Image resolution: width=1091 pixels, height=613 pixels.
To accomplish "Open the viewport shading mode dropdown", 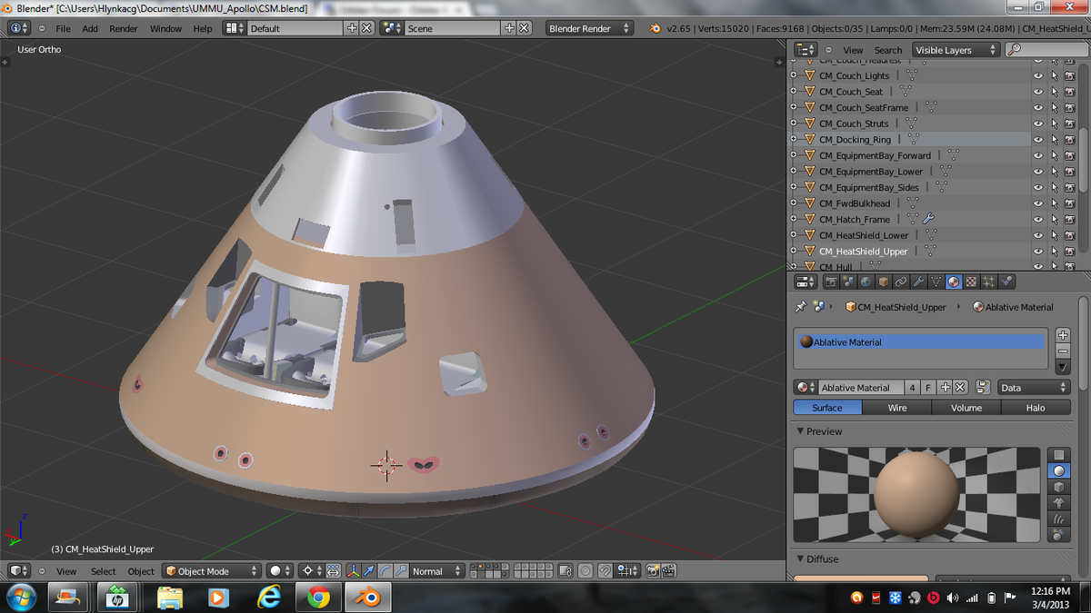I will [279, 571].
